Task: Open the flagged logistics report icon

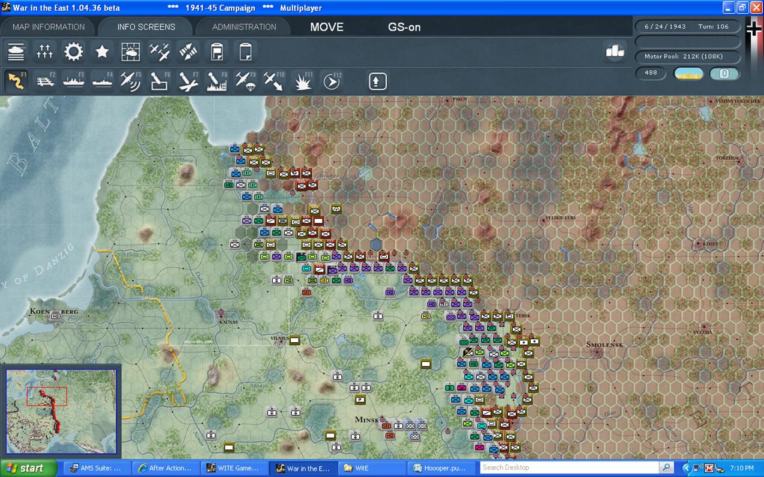Action: [217, 52]
